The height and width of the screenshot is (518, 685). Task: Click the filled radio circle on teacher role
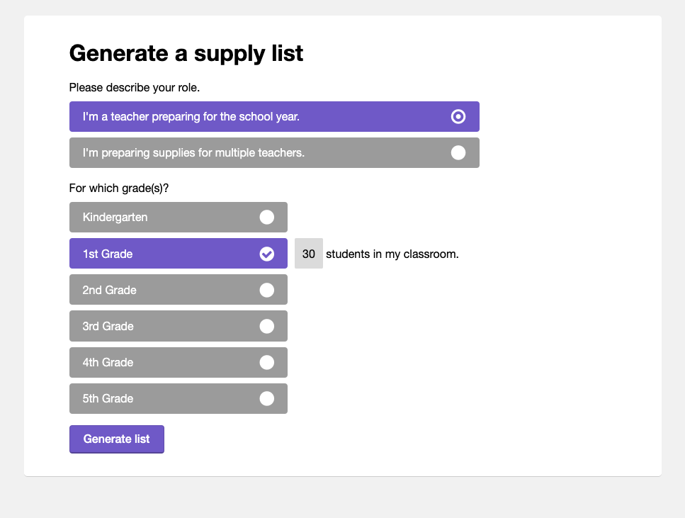click(458, 117)
